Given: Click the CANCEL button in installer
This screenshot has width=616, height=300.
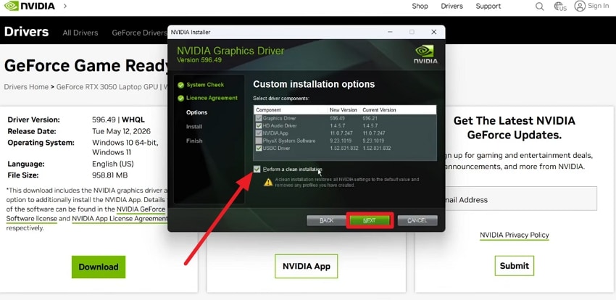Looking at the screenshot, I should (417, 221).
